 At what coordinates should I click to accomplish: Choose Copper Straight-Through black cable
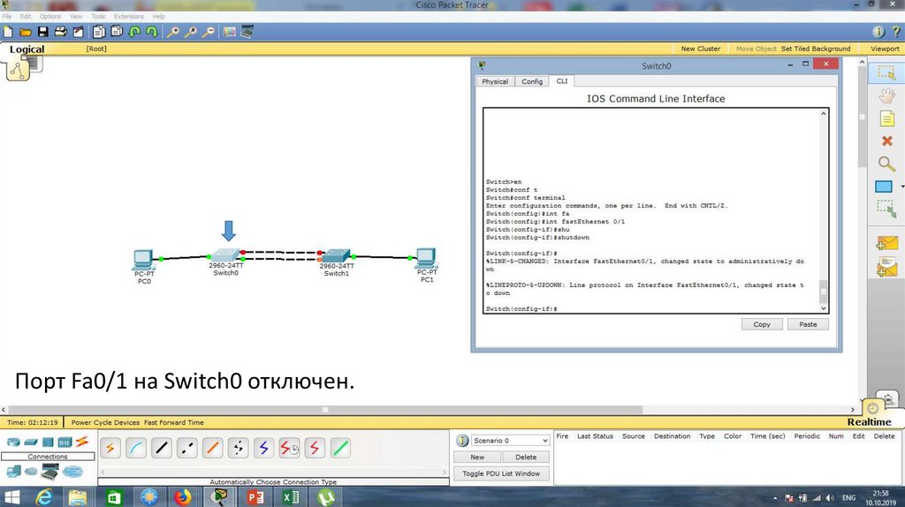pos(162,448)
